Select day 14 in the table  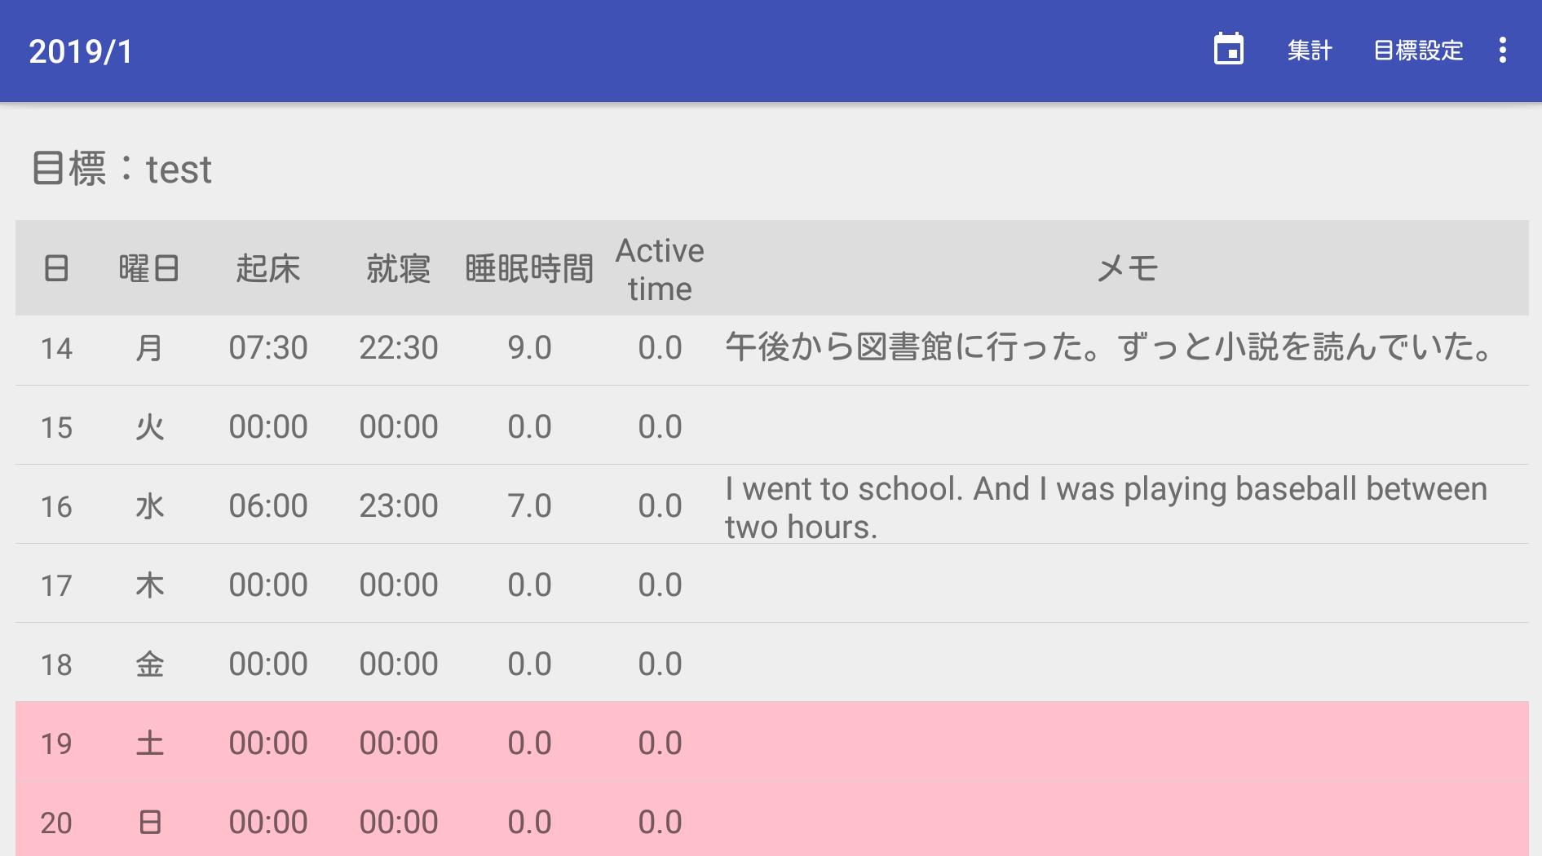56,349
